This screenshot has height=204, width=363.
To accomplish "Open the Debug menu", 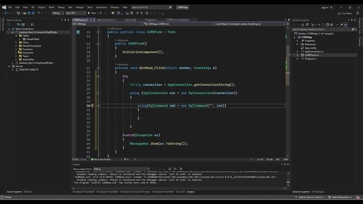I will (x=61, y=7).
